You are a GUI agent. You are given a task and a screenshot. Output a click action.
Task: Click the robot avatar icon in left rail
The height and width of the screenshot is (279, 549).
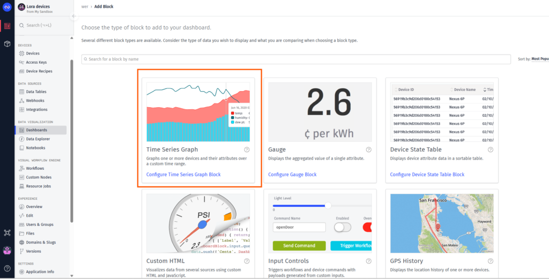tap(7, 251)
